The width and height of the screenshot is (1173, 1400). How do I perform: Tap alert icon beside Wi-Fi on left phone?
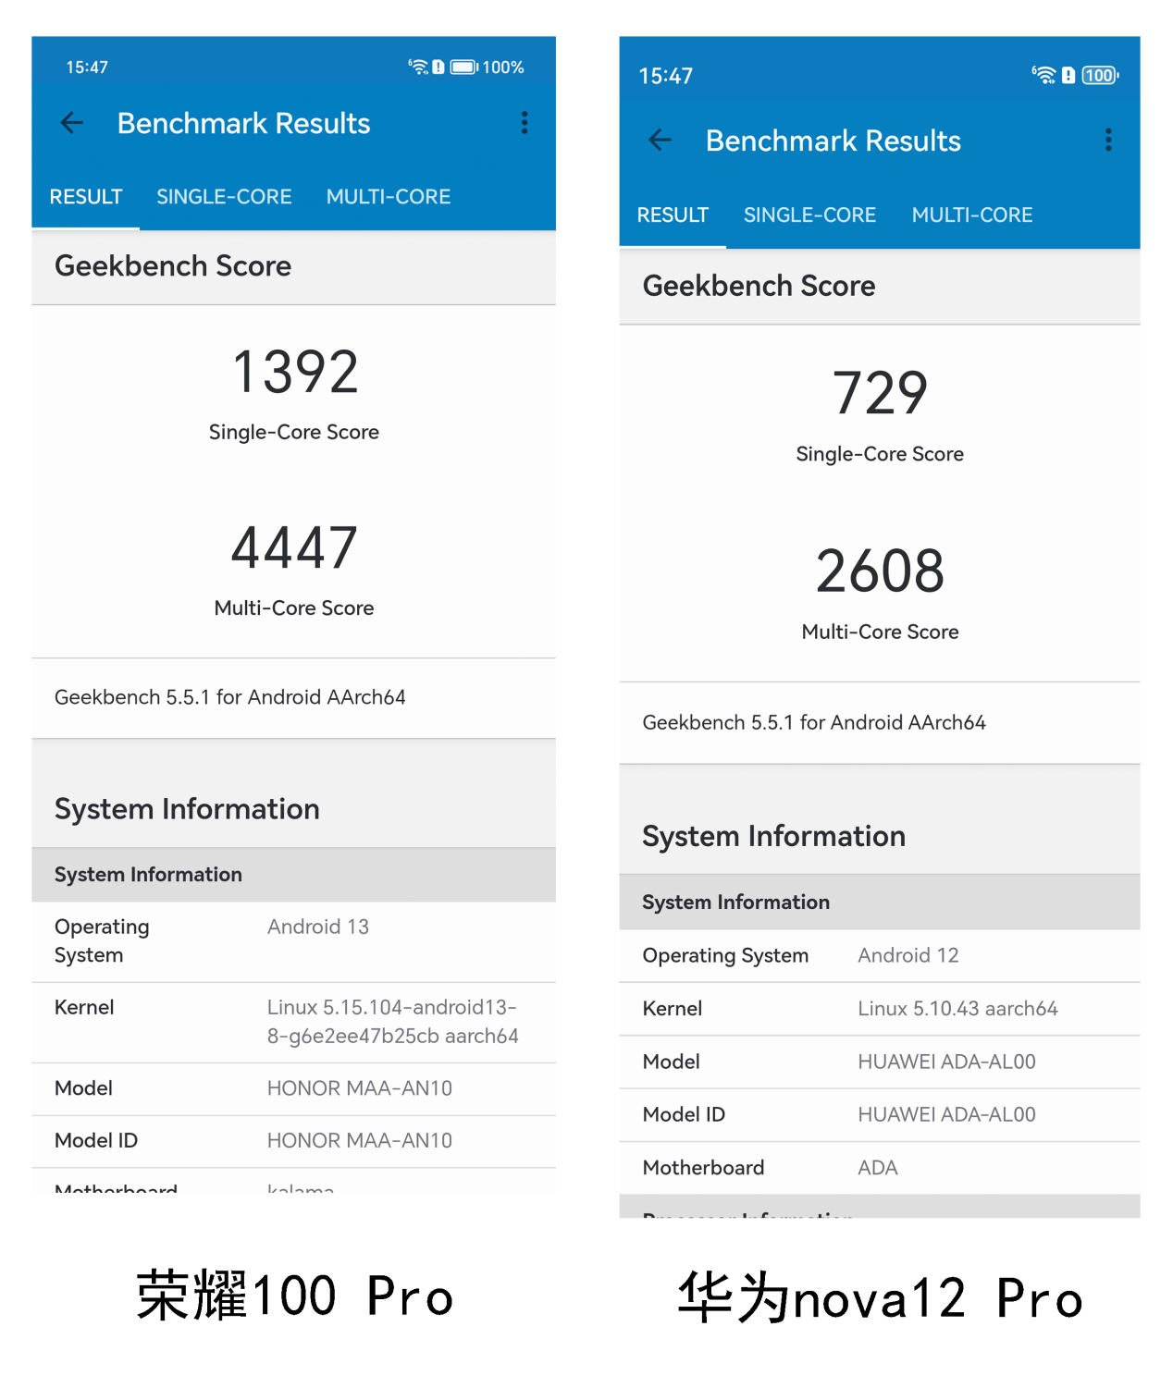438,67
